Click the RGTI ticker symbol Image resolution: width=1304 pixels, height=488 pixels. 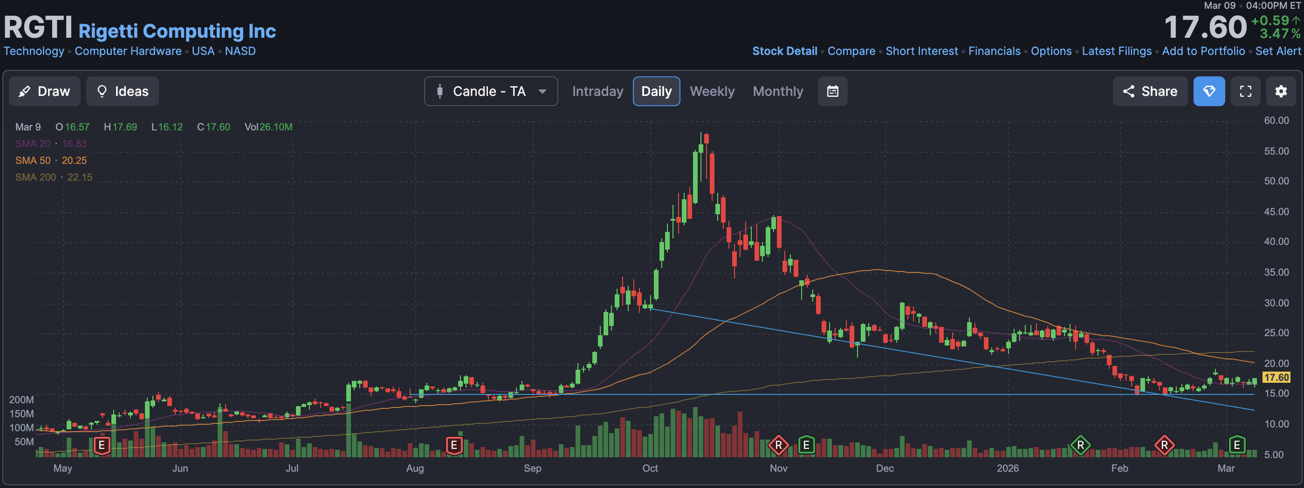pyautogui.click(x=39, y=27)
